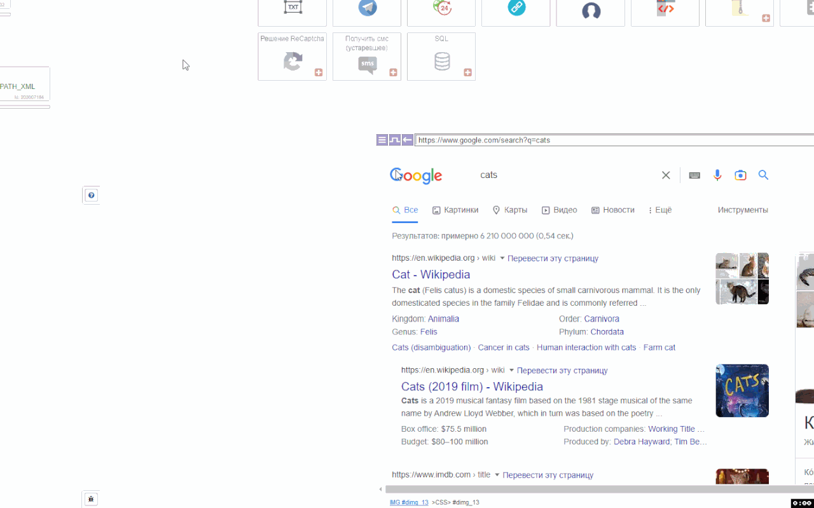Open the Cat - Wikipedia result

click(431, 275)
